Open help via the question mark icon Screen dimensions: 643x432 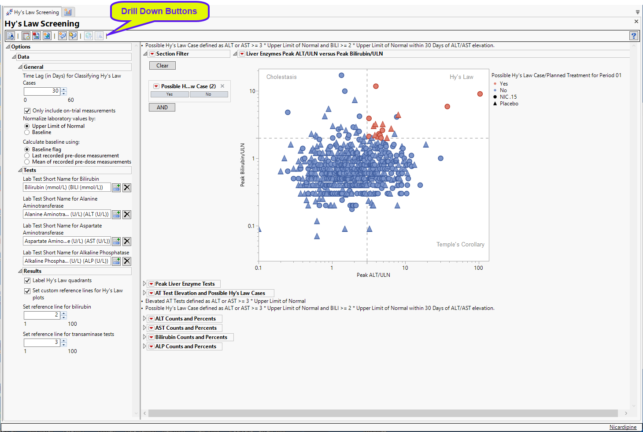[634, 36]
